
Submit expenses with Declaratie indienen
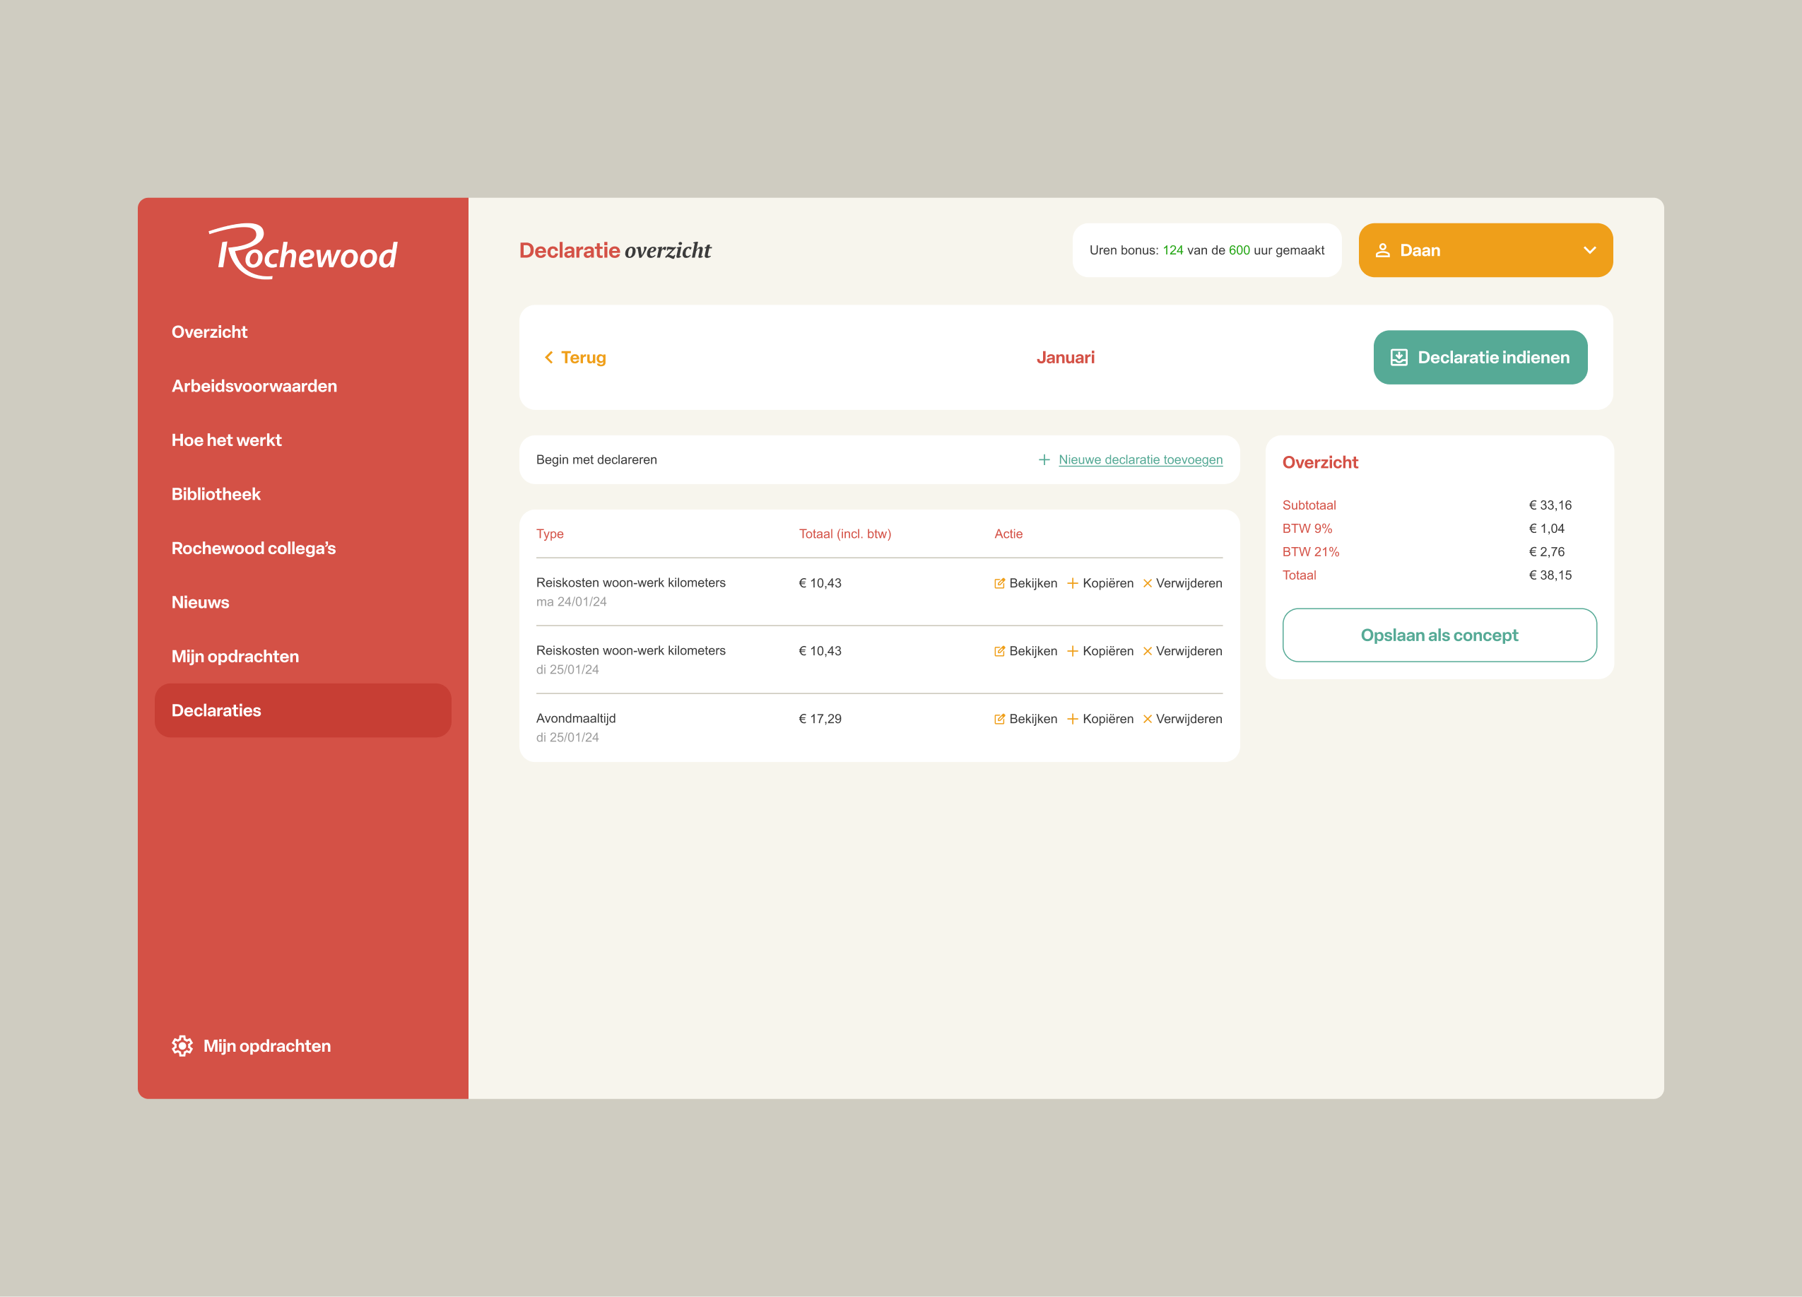pyautogui.click(x=1480, y=357)
